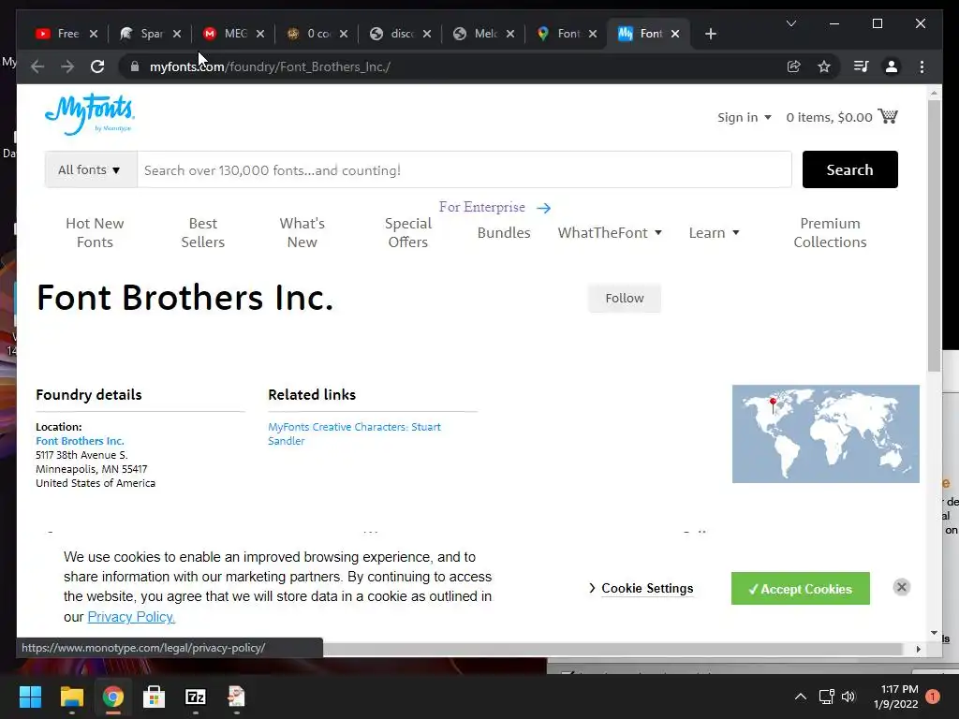Screen dimensions: 959x719
Task: Dismiss cookie banner with X button
Action: click(x=901, y=587)
